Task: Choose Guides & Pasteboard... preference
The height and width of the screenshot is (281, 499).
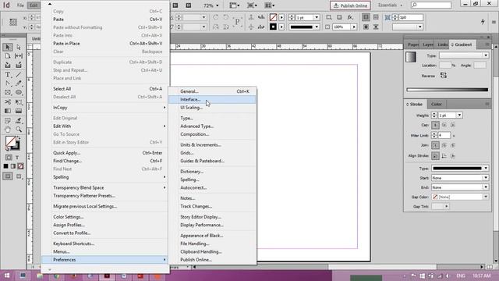Action: coord(212,161)
